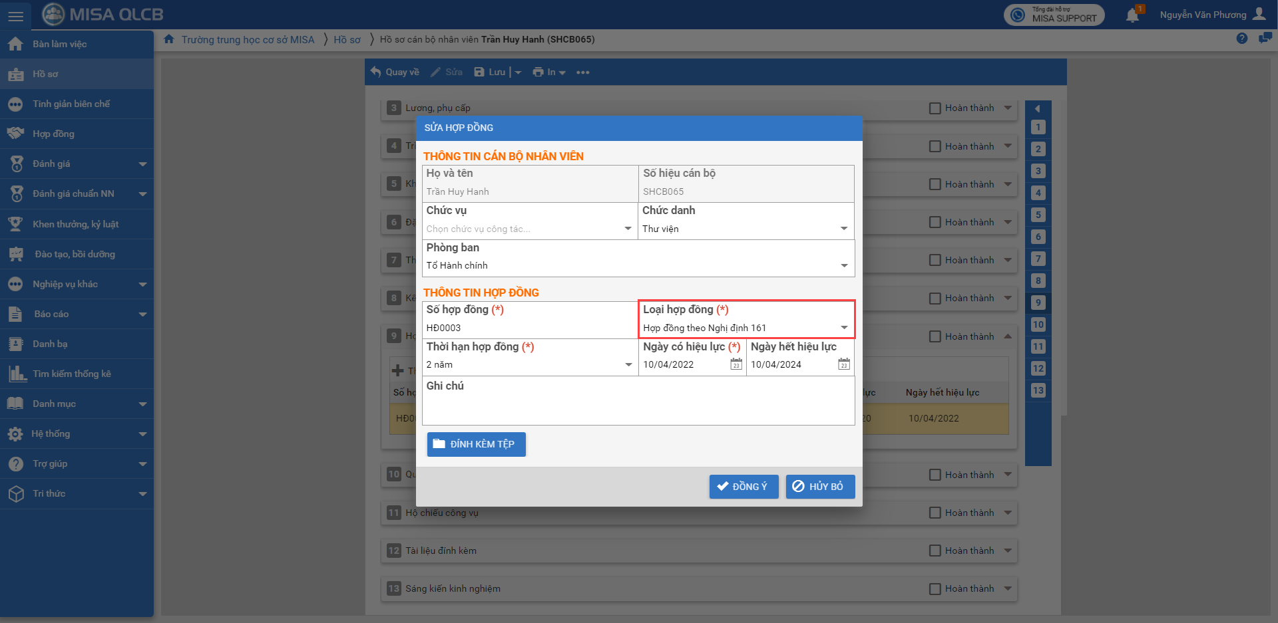Click the MISA Support phone icon
The height and width of the screenshot is (623, 1278).
pyautogui.click(x=1018, y=15)
